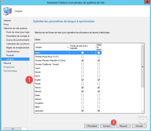Select the Czech language row
Viewport: 151px width, 131px height.
point(68,68)
